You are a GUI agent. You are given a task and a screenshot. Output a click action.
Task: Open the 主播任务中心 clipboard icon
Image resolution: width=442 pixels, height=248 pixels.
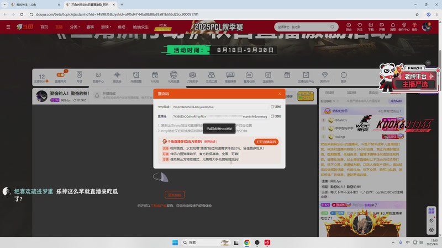tap(306, 77)
